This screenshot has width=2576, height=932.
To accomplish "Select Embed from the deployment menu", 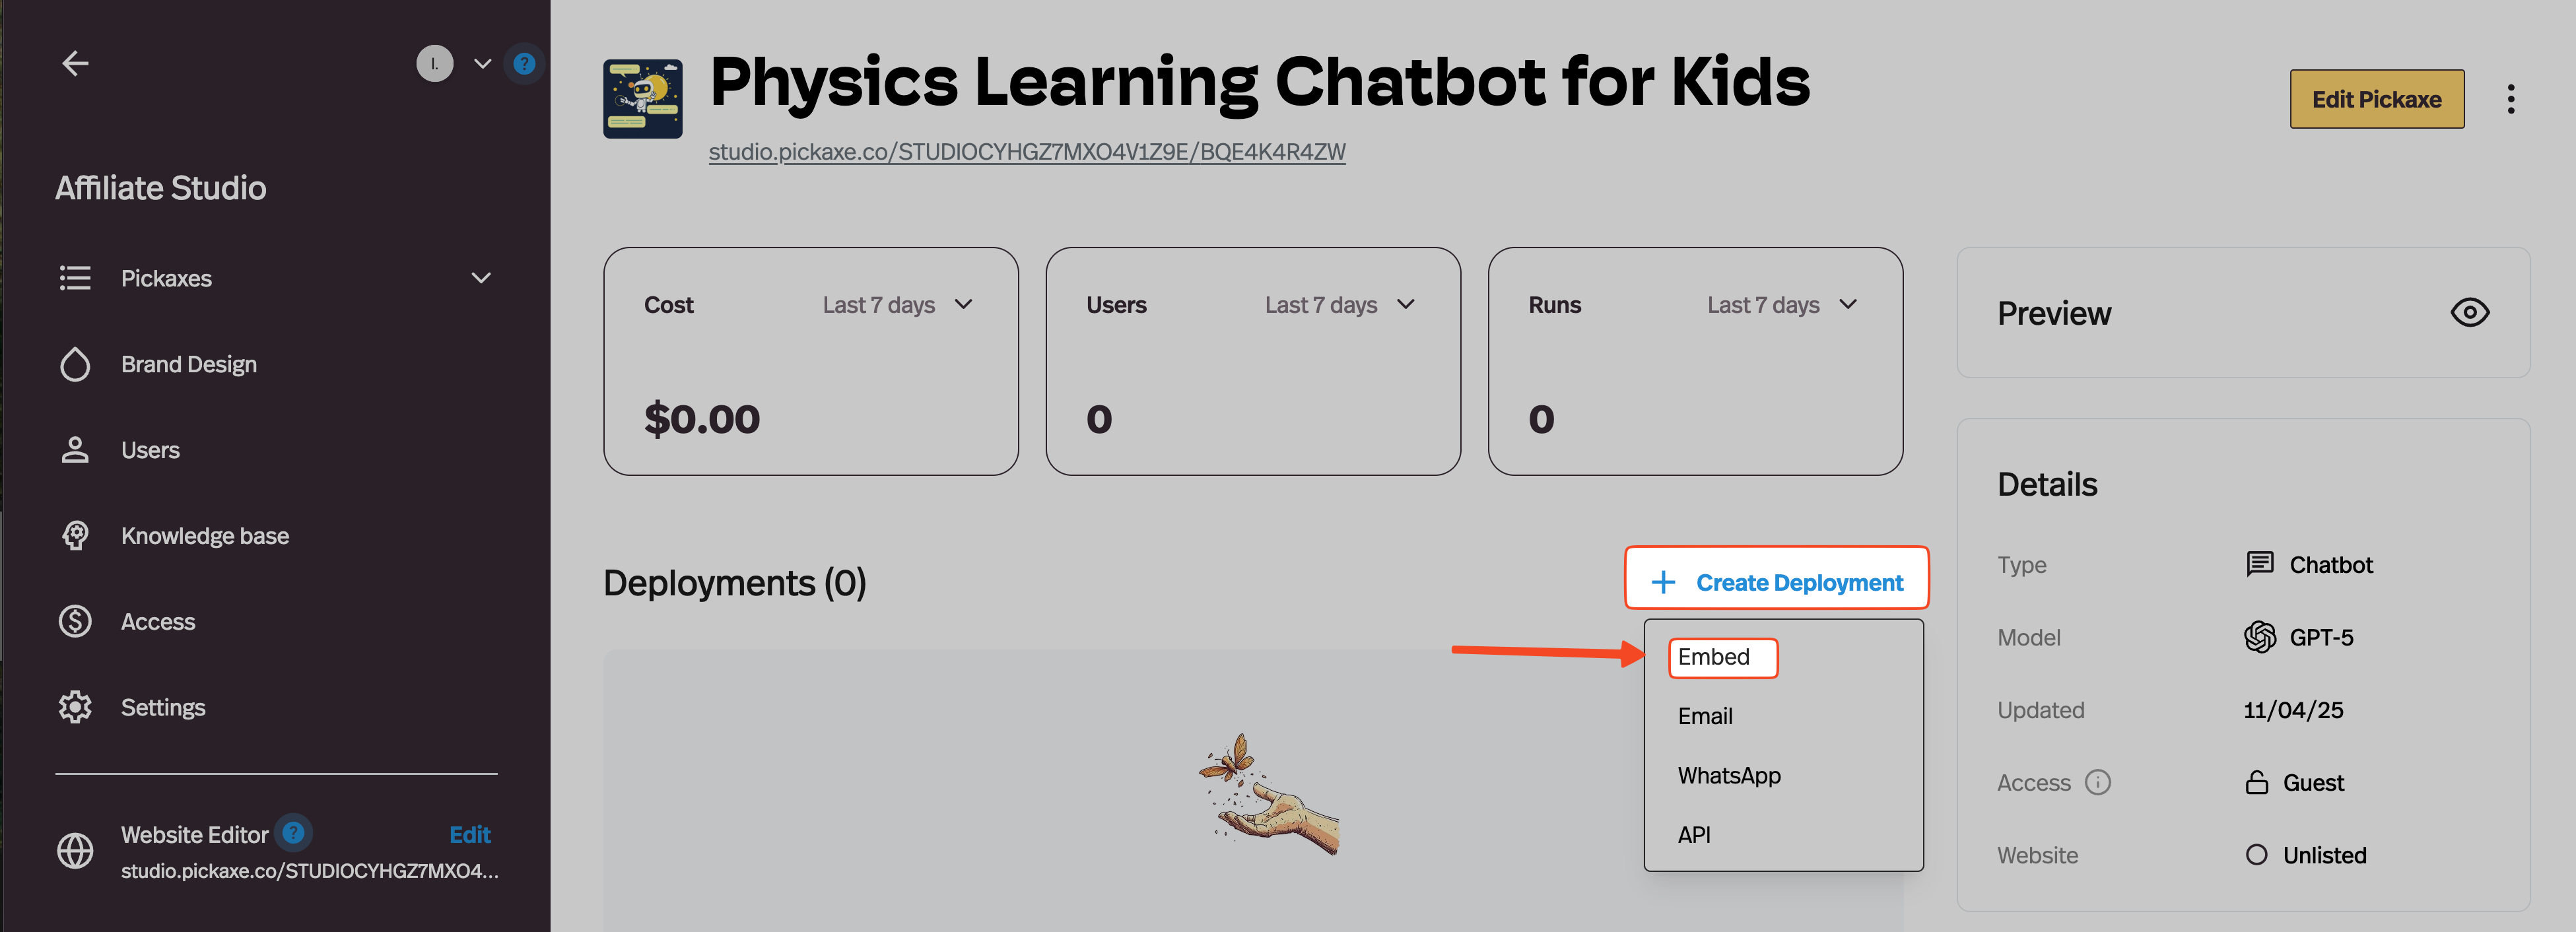I will 1714,657.
